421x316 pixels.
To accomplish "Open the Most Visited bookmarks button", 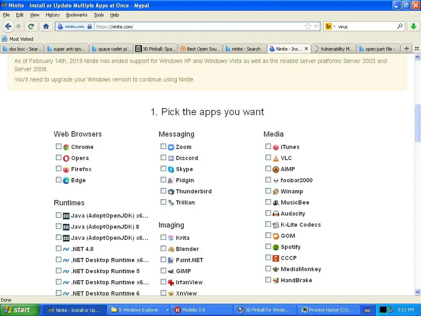I will point(18,39).
